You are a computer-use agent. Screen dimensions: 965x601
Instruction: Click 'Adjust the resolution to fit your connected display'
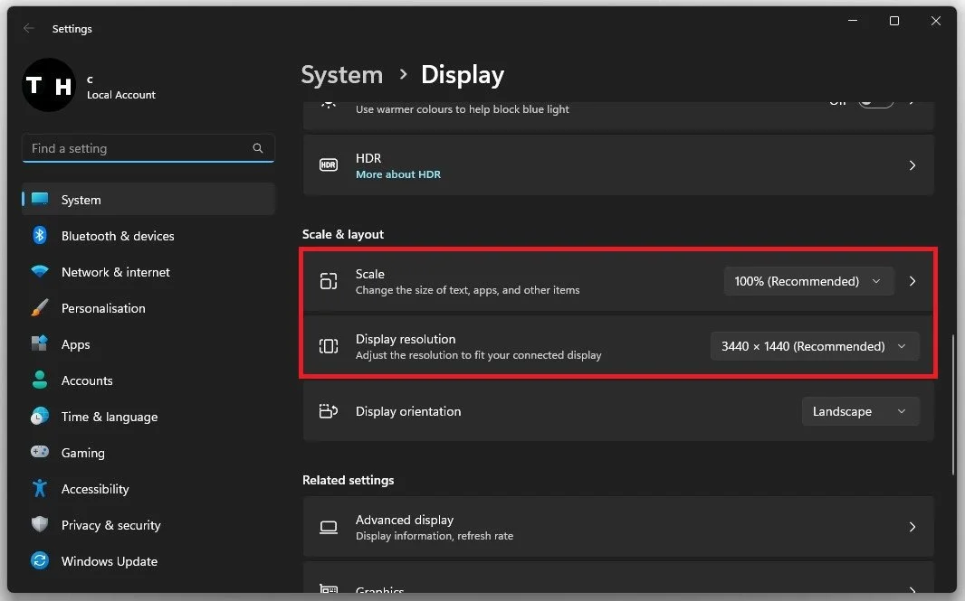478,355
